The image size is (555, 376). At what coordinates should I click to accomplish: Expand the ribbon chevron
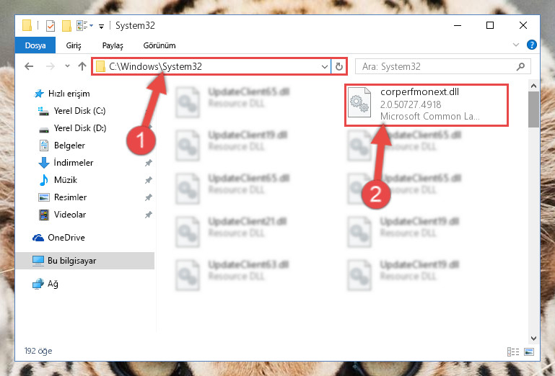(516, 45)
